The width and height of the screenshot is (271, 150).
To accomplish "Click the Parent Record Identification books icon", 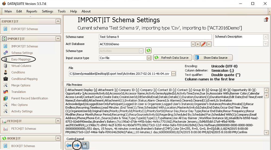I will point(5,98).
